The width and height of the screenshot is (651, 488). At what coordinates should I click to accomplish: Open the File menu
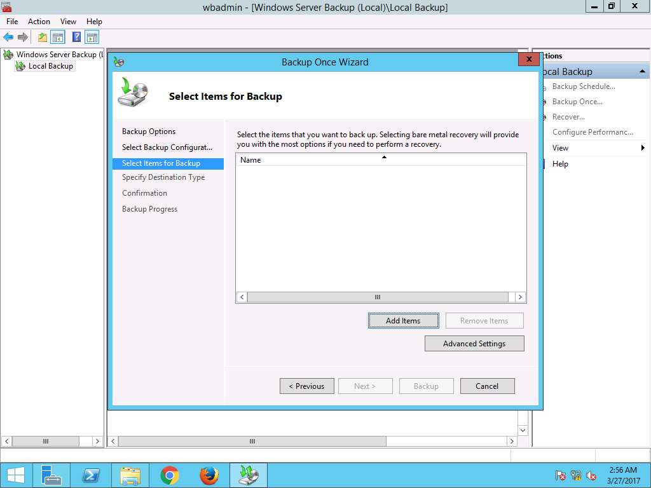pyautogui.click(x=12, y=22)
